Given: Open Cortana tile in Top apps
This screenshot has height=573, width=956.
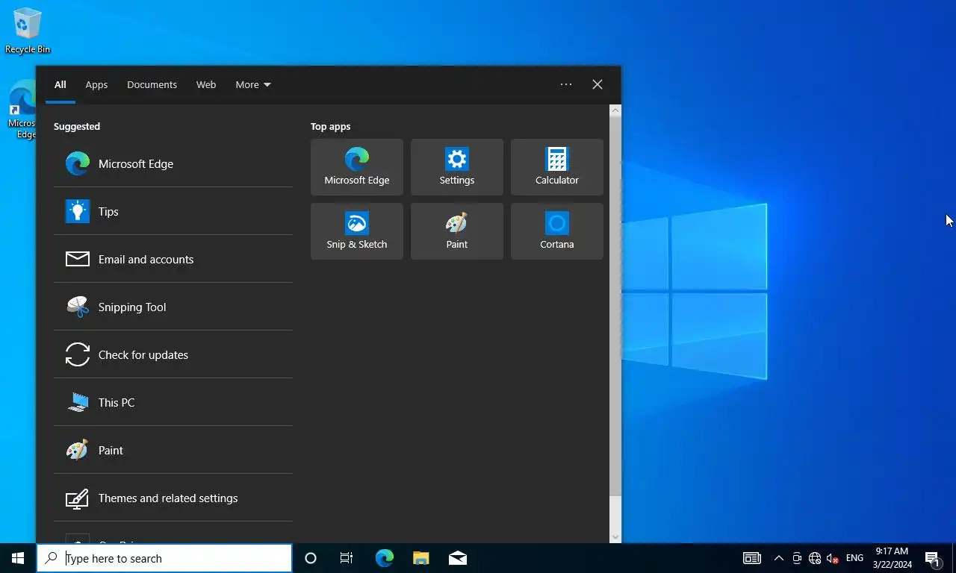Looking at the screenshot, I should 557,231.
